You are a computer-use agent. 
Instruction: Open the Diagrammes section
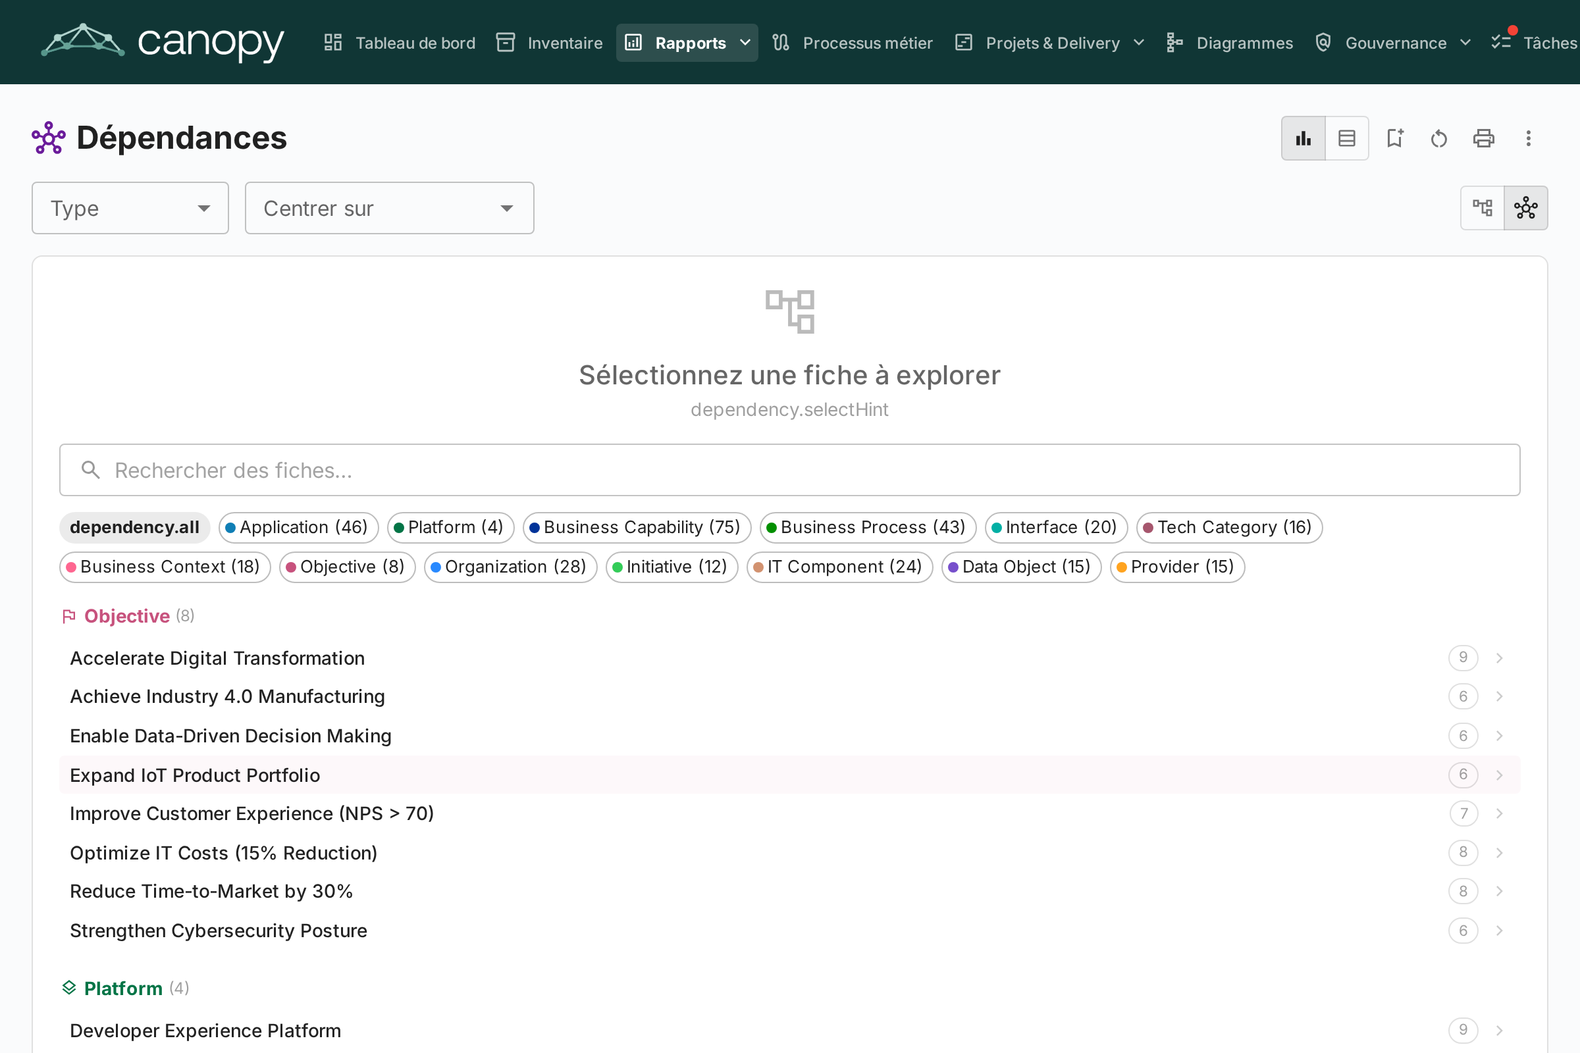tap(1229, 43)
